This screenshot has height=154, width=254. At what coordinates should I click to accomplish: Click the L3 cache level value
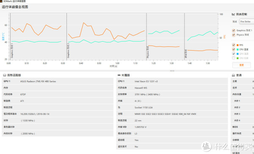point(136,134)
